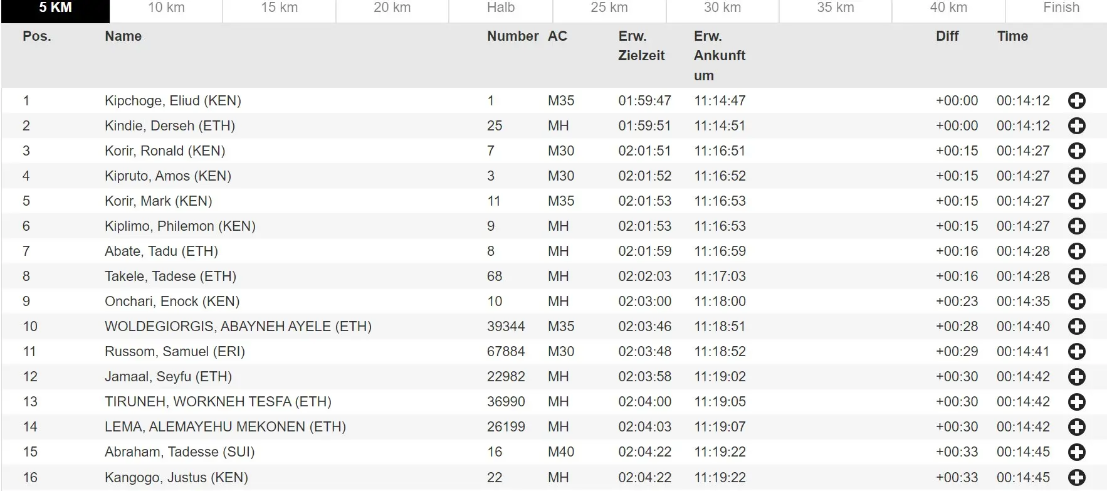The height and width of the screenshot is (491, 1107).
Task: Click runner name Kiplimo, Philemon (KEN)
Action: click(180, 226)
